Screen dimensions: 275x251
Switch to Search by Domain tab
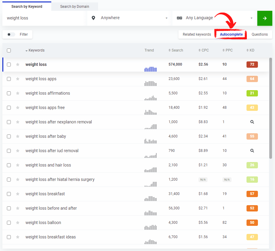tap(74, 7)
